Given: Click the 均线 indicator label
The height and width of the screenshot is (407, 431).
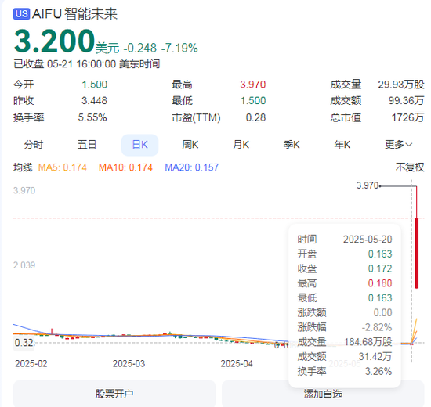Looking at the screenshot, I should [23, 167].
